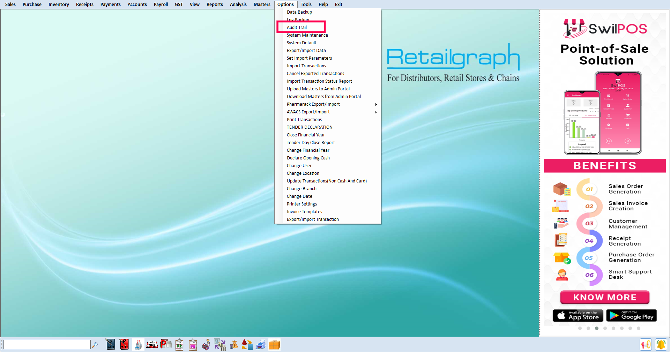The image size is (670, 352).
Task: Open the Receipts menu
Action: coord(85,4)
